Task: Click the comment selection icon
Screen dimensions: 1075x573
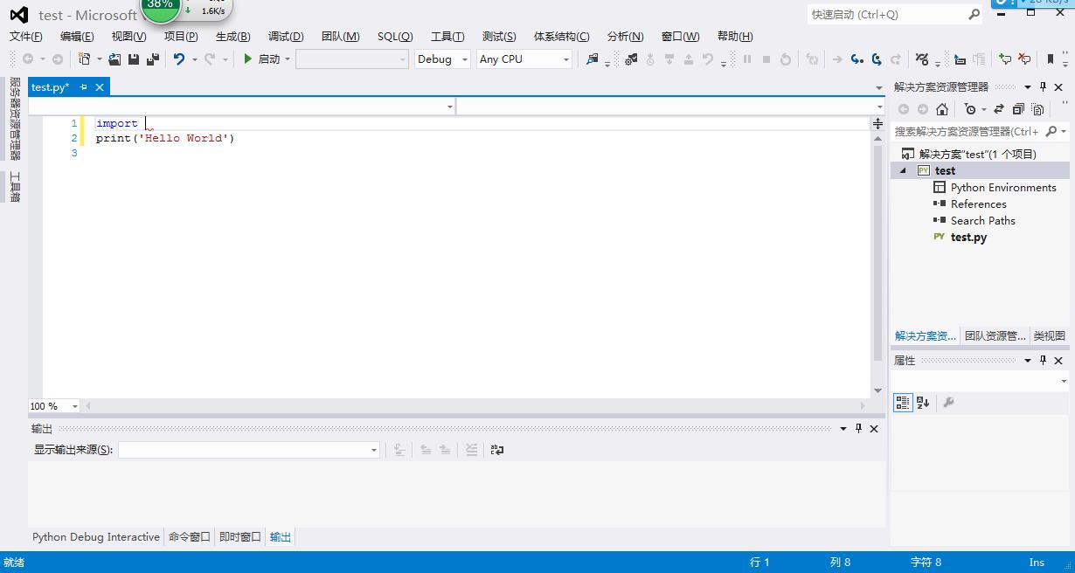Action: (x=1005, y=59)
